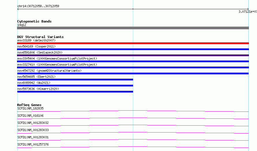This screenshot has height=151, width=257.
Task: Click the blue nsv5654685 variant bar
Action: (x=75, y=80)
